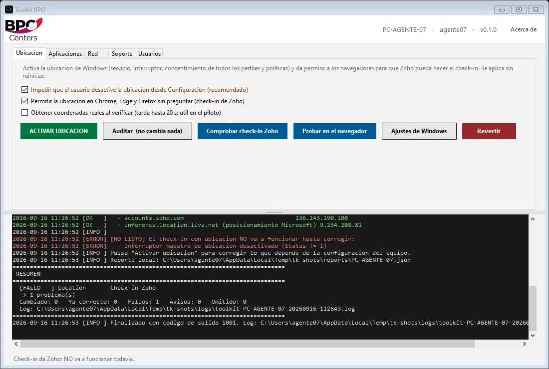The height and width of the screenshot is (369, 549).
Task: Click the red Revertir button
Action: (x=489, y=131)
